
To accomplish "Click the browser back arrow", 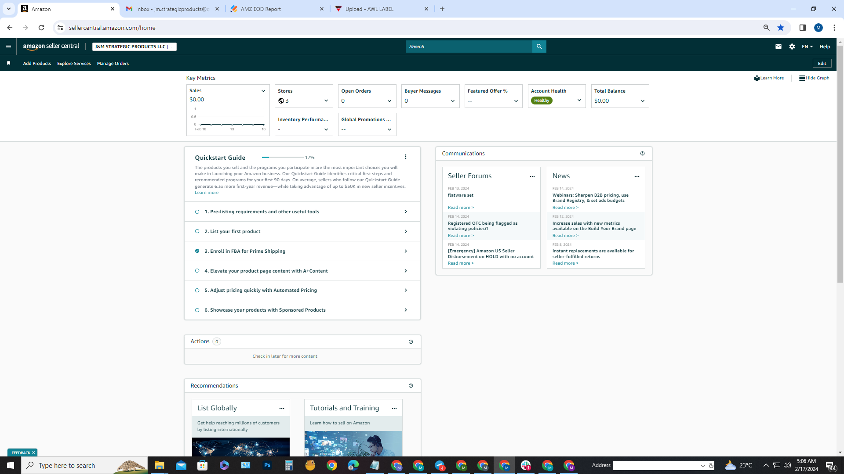I will pyautogui.click(x=10, y=28).
